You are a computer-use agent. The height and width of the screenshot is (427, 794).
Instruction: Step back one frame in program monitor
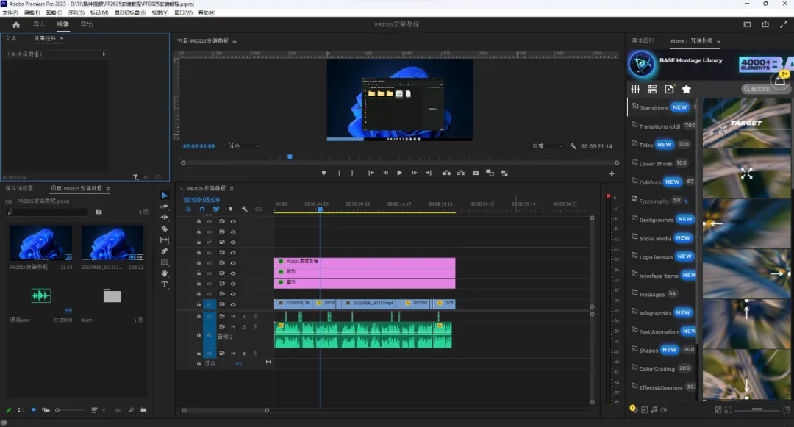385,173
